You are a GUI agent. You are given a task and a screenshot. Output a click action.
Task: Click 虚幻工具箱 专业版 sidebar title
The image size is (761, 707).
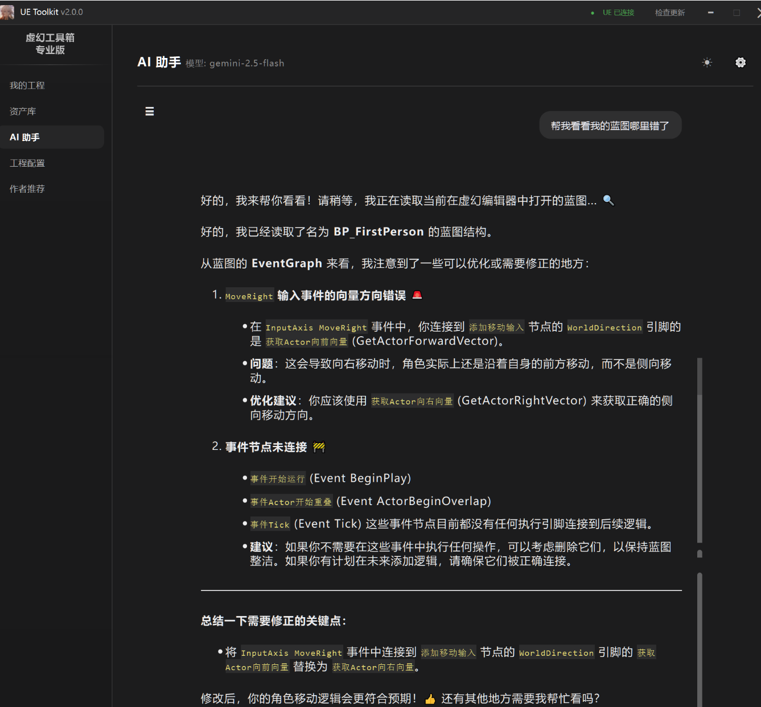50,44
